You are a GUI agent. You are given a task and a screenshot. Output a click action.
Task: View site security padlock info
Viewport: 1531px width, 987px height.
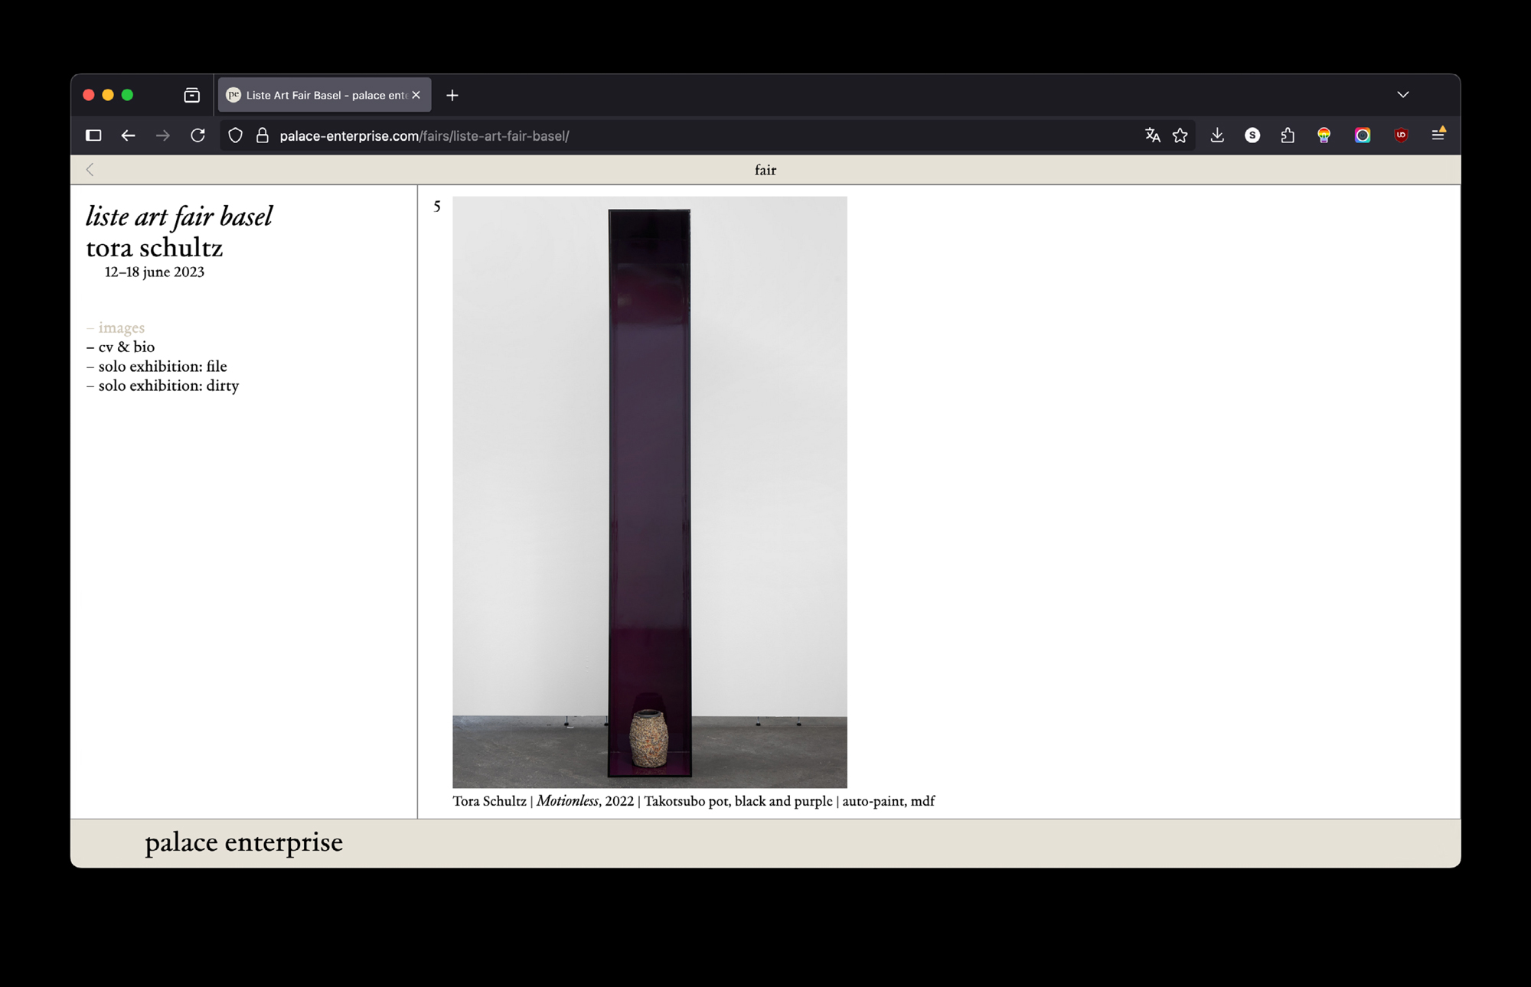tap(263, 135)
